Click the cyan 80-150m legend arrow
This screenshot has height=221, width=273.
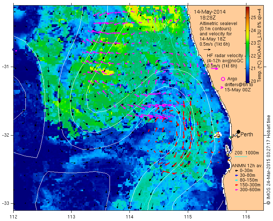coord(236,180)
